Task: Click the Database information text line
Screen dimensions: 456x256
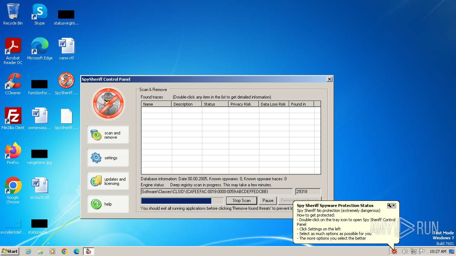Action: coord(214,179)
